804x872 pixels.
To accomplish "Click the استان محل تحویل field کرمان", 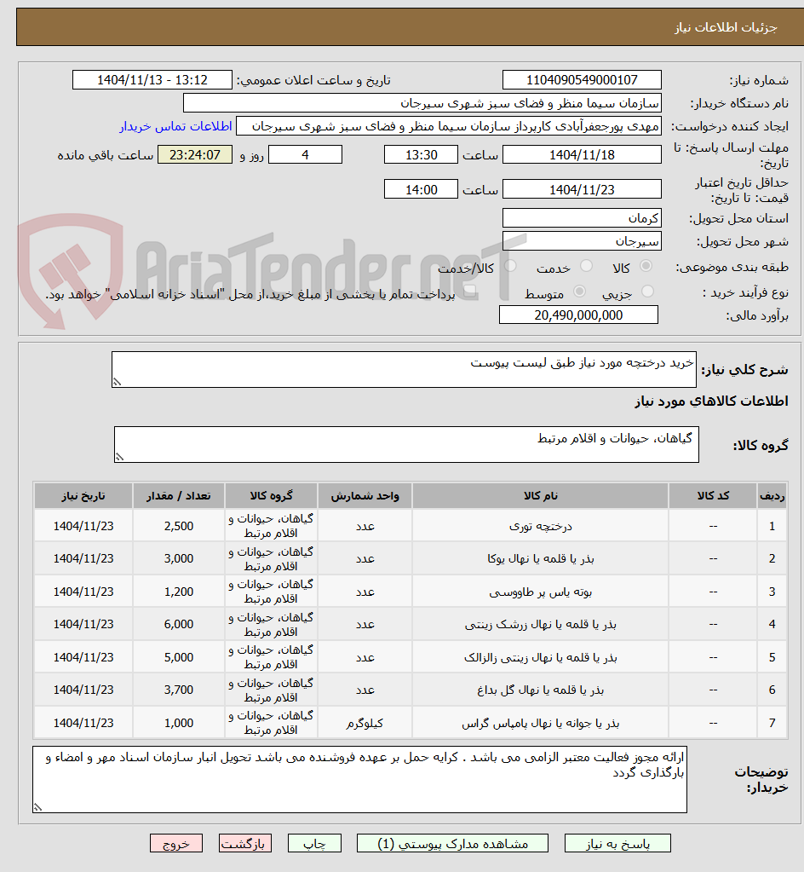I will (582, 218).
